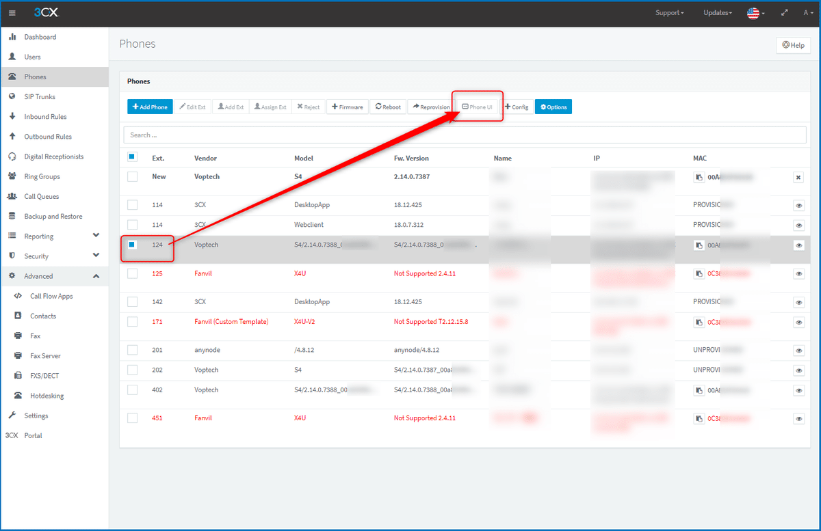Viewport: 821px width, 531px height.
Task: Open the Options button
Action: [553, 107]
